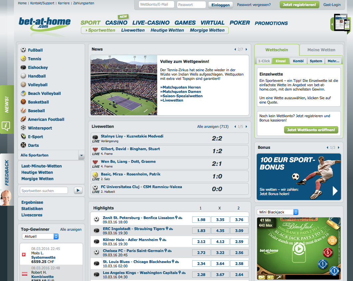Image resolution: width=353 pixels, height=281 pixels.
Task: Open the CASINO section in main navigation
Action: coord(116,23)
